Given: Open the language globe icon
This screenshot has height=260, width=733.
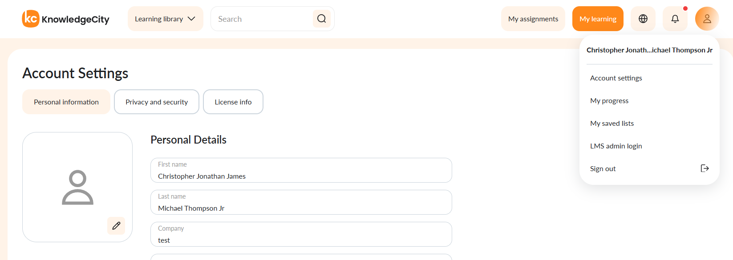Looking at the screenshot, I should coord(643,19).
